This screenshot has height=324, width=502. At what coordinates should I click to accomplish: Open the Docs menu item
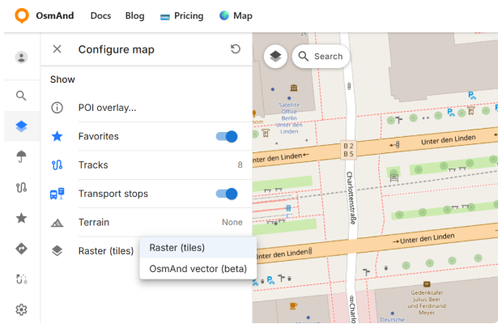click(101, 15)
